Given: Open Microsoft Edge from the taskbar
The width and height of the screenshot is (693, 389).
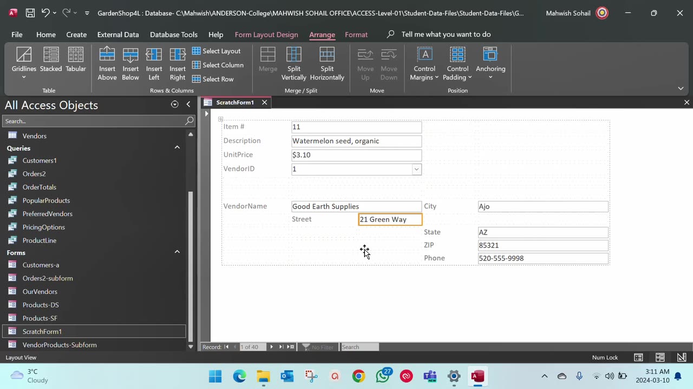Looking at the screenshot, I should pyautogui.click(x=239, y=376).
